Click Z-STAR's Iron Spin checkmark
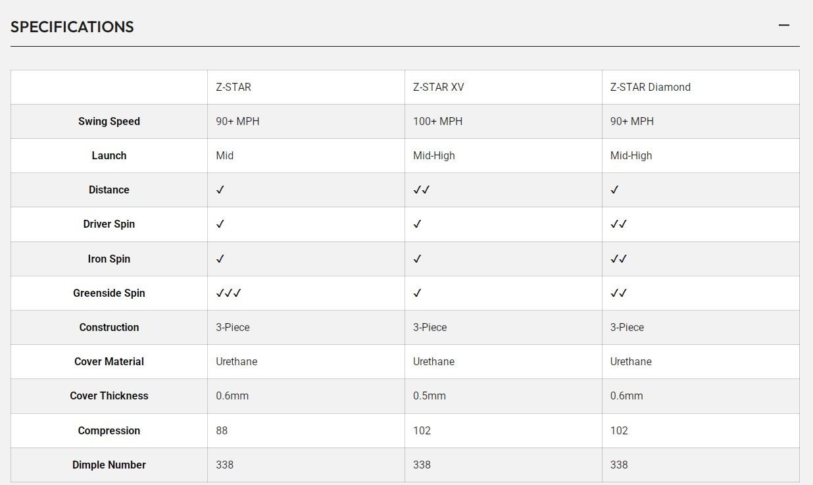Screen dimensions: 813x485 [x=220, y=259]
